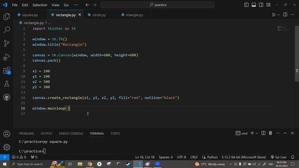Screen dimensions: 299x168
Task: Click the forwarded ports indicator showing 0
Action: [x=34, y=157]
